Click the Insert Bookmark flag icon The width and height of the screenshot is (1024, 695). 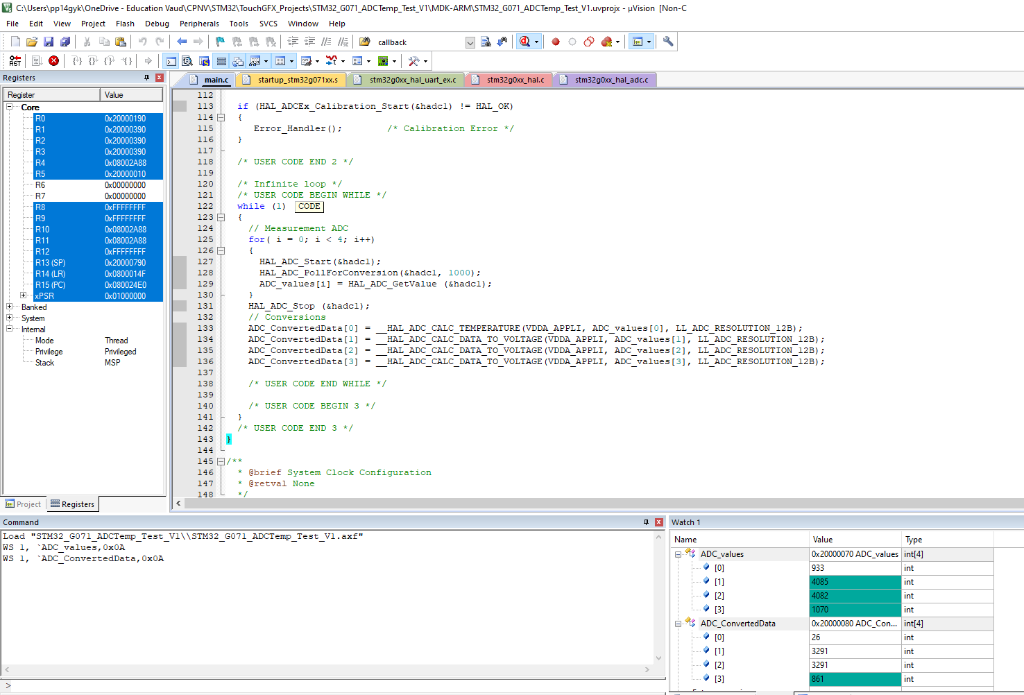[x=219, y=42]
